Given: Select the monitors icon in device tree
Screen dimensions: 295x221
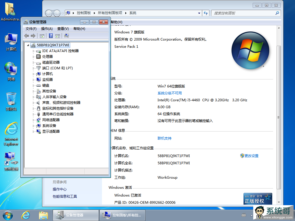Looking at the screenshot, I should click(x=39, y=80).
